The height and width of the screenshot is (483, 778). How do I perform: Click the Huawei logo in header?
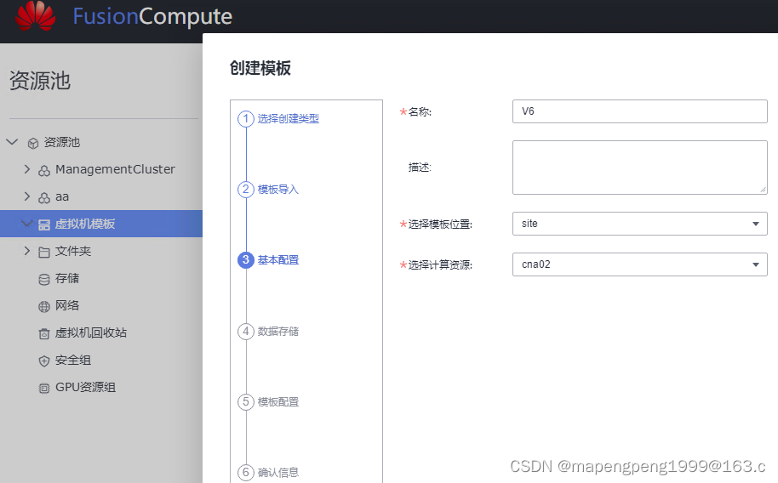[35, 16]
